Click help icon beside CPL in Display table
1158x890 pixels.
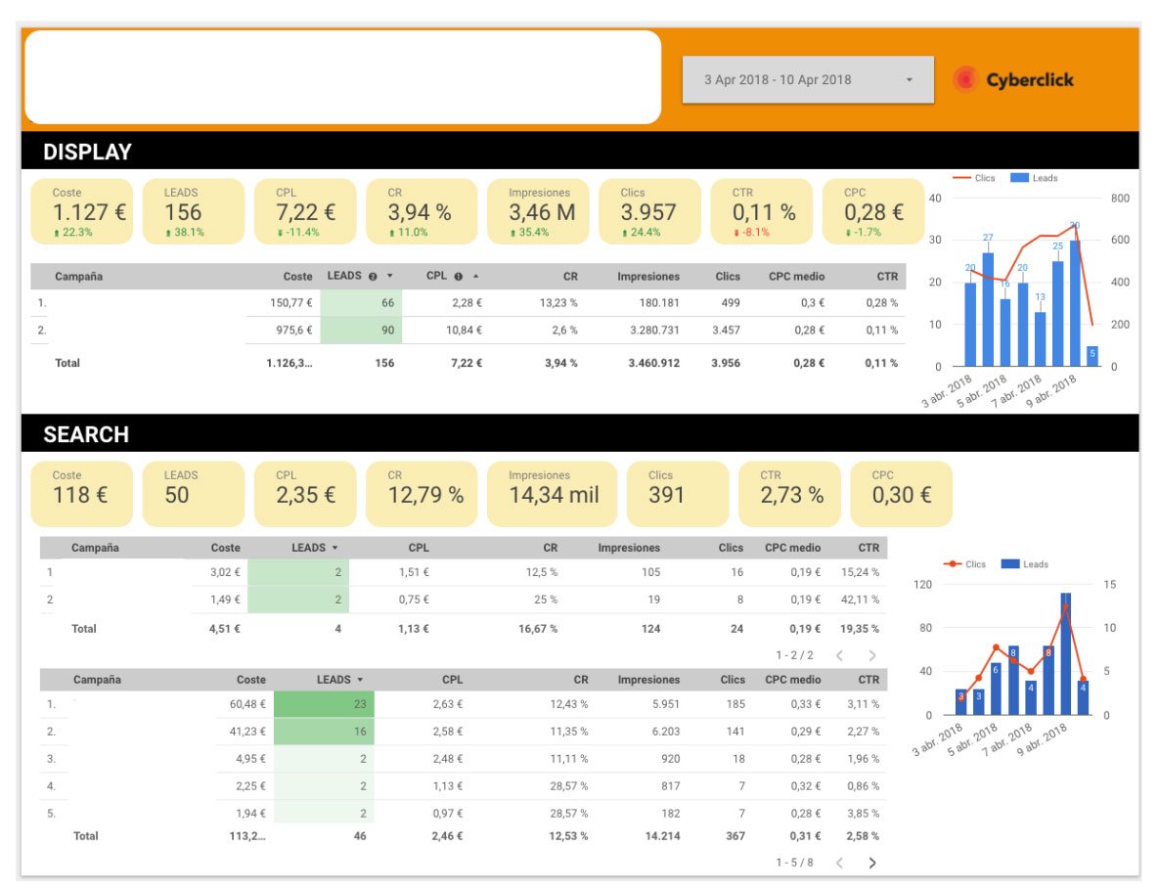point(458,277)
